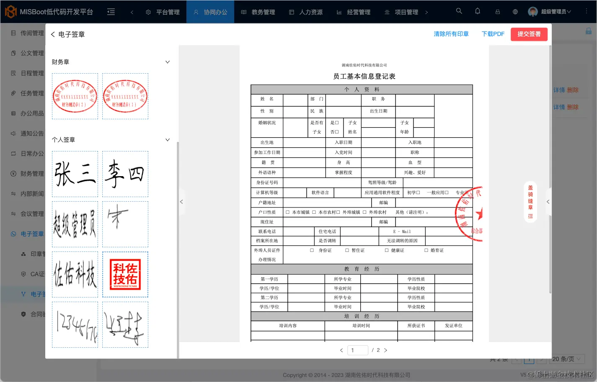Click the stamp list panel scrollbar
This screenshot has width=597, height=382.
pos(178,250)
